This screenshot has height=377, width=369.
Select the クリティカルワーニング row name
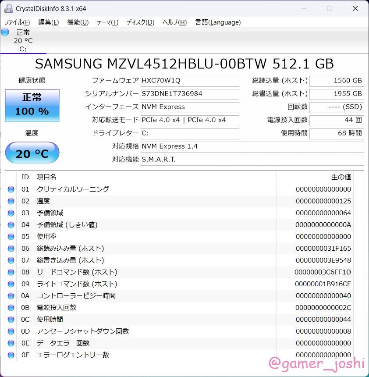click(73, 189)
